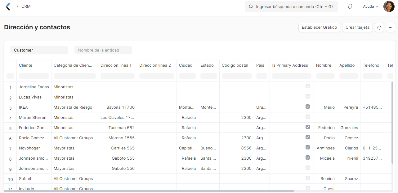Click the Customer entity type field

(x=39, y=50)
